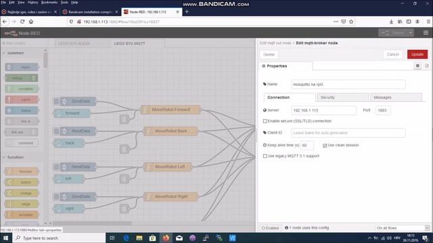Open a new browser tab
The height and width of the screenshot is (243, 433).
pos(187,11)
